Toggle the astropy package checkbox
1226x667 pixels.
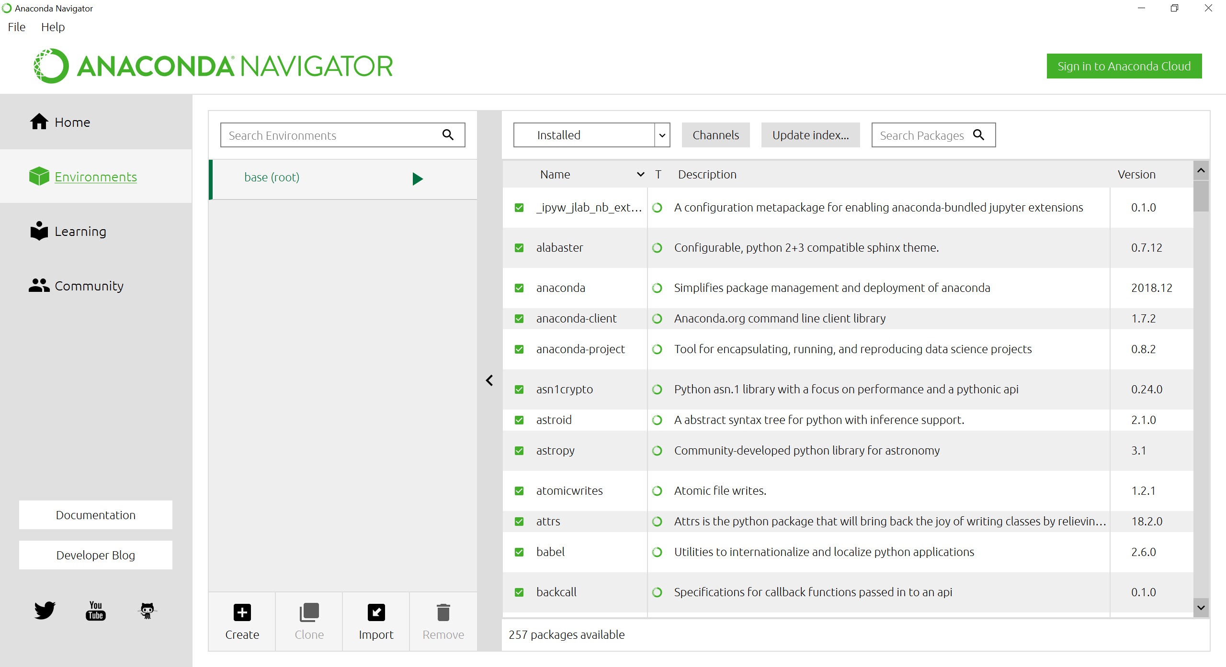coord(519,451)
